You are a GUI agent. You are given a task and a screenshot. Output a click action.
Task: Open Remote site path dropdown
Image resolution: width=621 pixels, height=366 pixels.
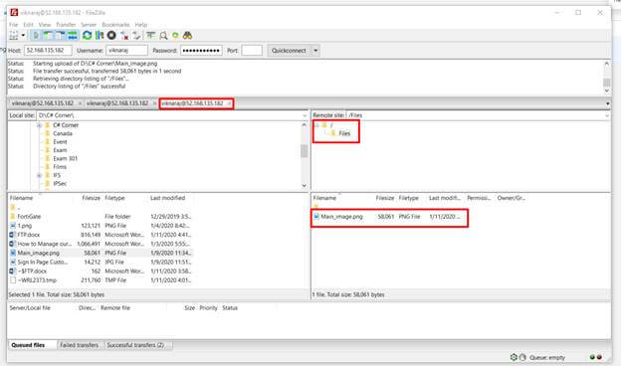click(x=607, y=115)
